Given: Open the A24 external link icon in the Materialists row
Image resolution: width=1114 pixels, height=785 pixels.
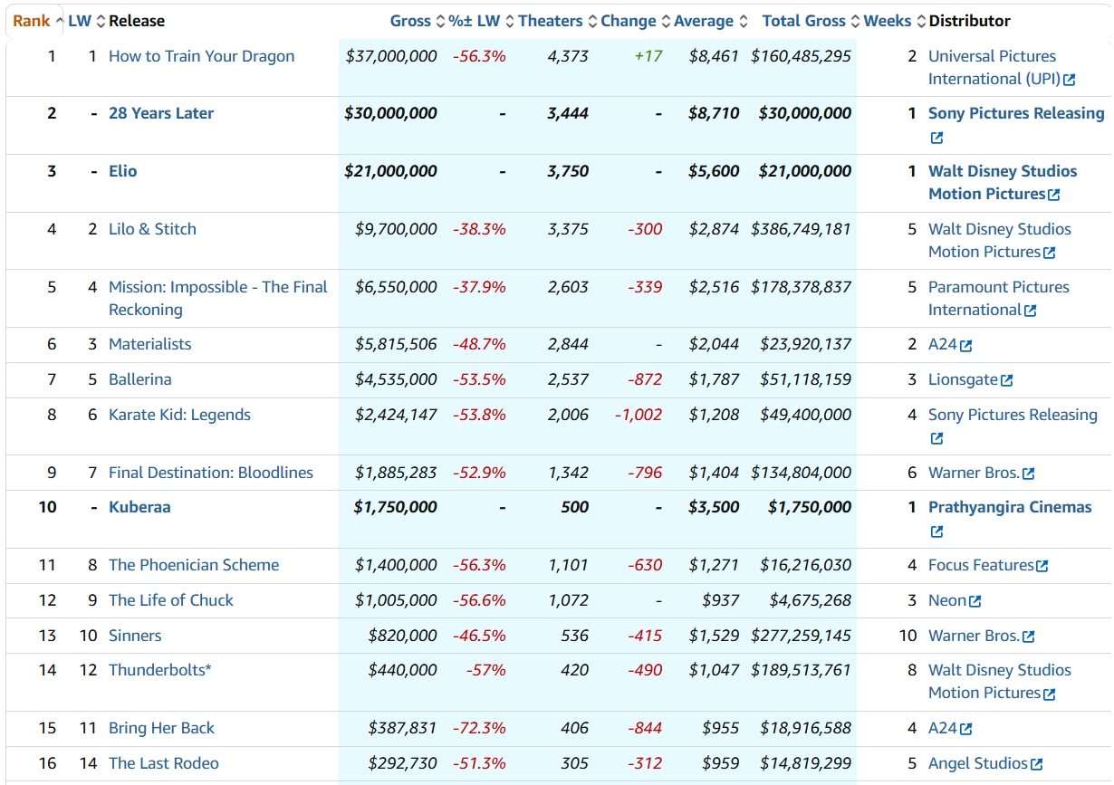Looking at the screenshot, I should tap(966, 345).
